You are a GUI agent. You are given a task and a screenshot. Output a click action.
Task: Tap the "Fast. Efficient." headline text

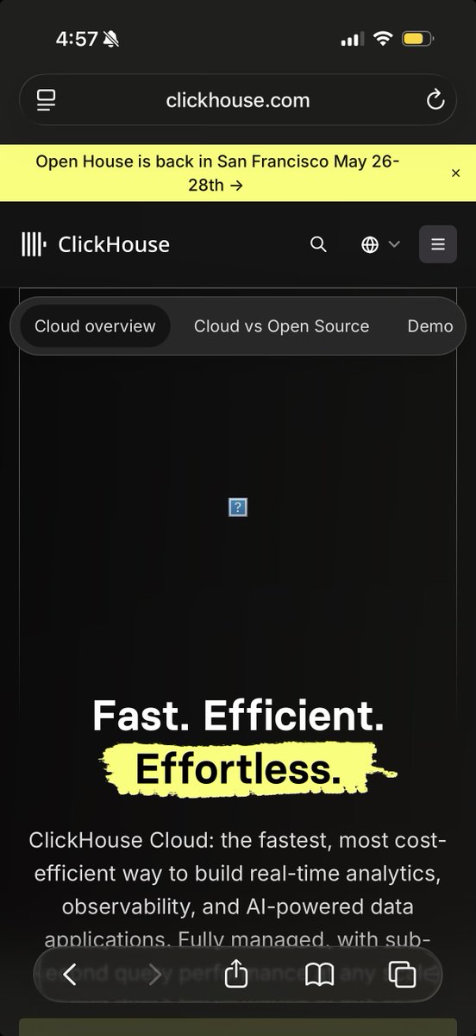238,716
